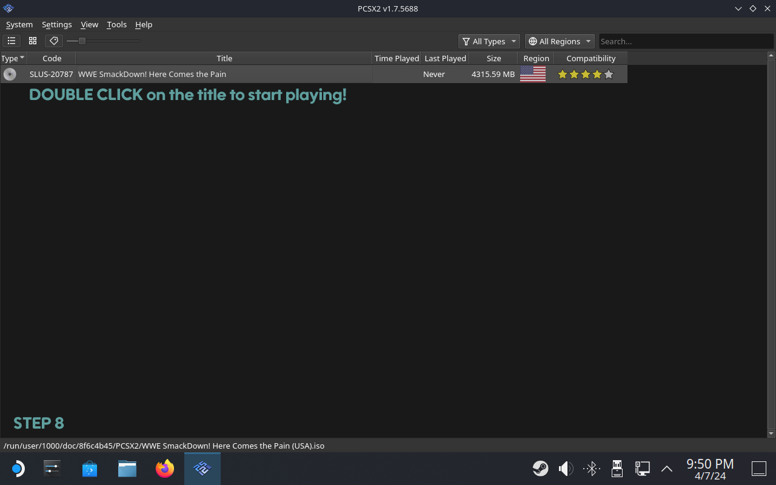The image size is (776, 485).
Task: Open Firefox from the taskbar
Action: 165,469
